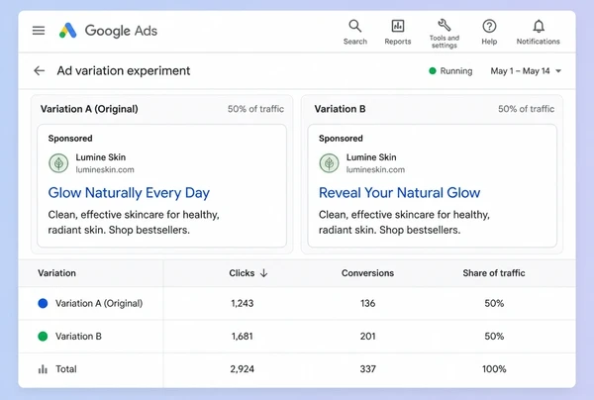
Task: Click luminesskin.com URL in Variation B ad
Action: pyautogui.click(x=375, y=169)
